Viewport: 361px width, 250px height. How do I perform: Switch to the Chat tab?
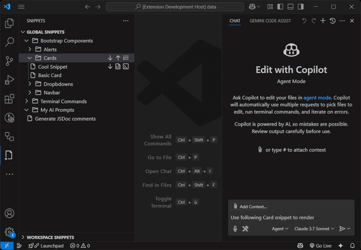tap(235, 21)
